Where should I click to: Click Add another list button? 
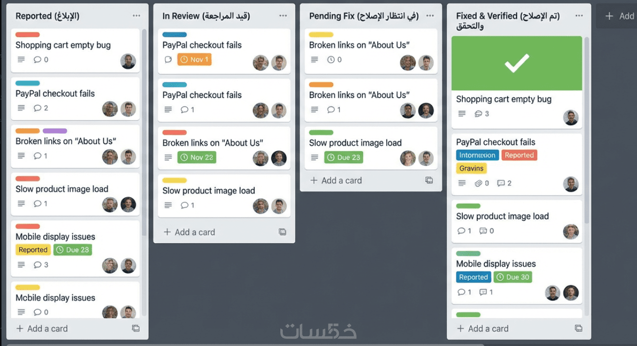[619, 16]
